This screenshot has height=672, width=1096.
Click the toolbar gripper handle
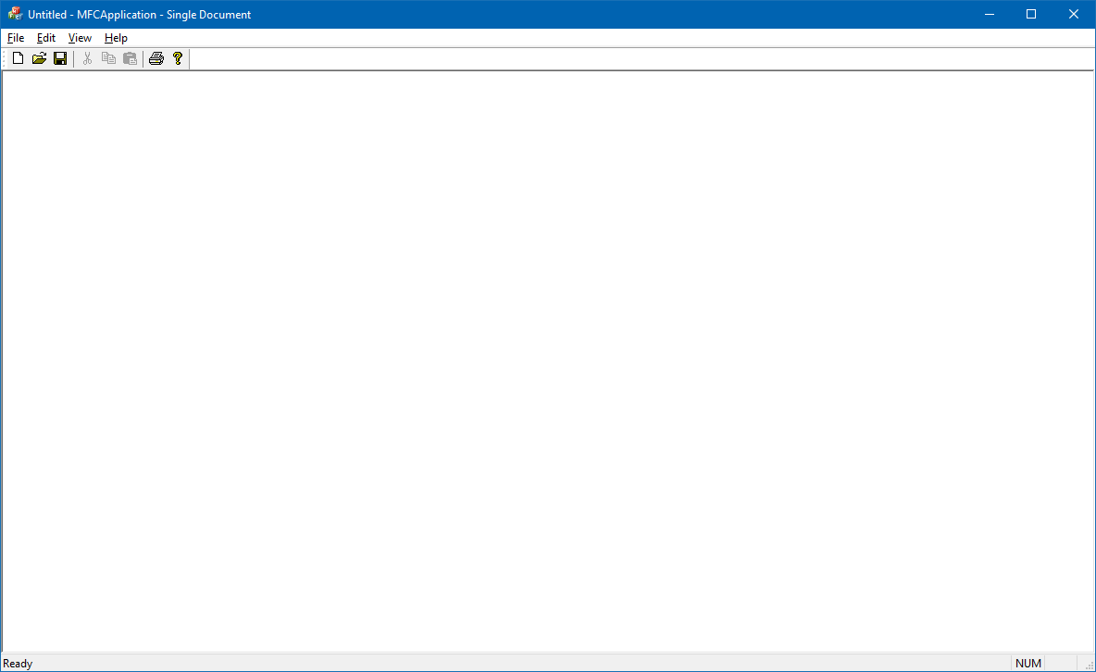click(4, 57)
